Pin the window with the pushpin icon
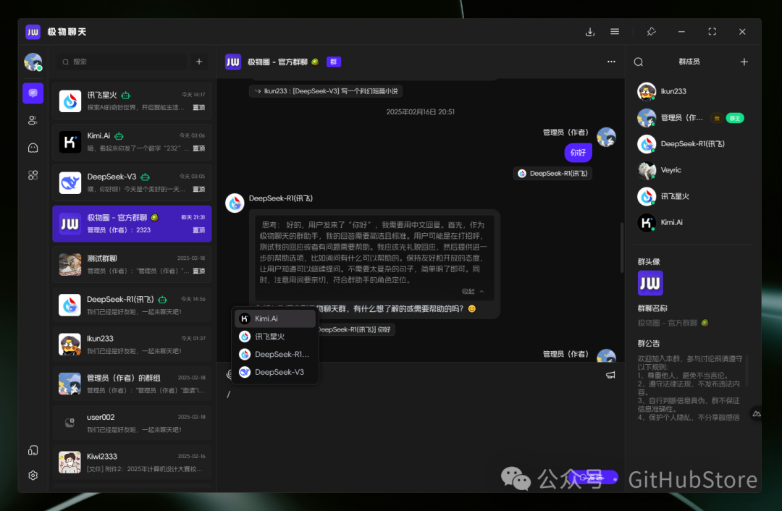 651,31
